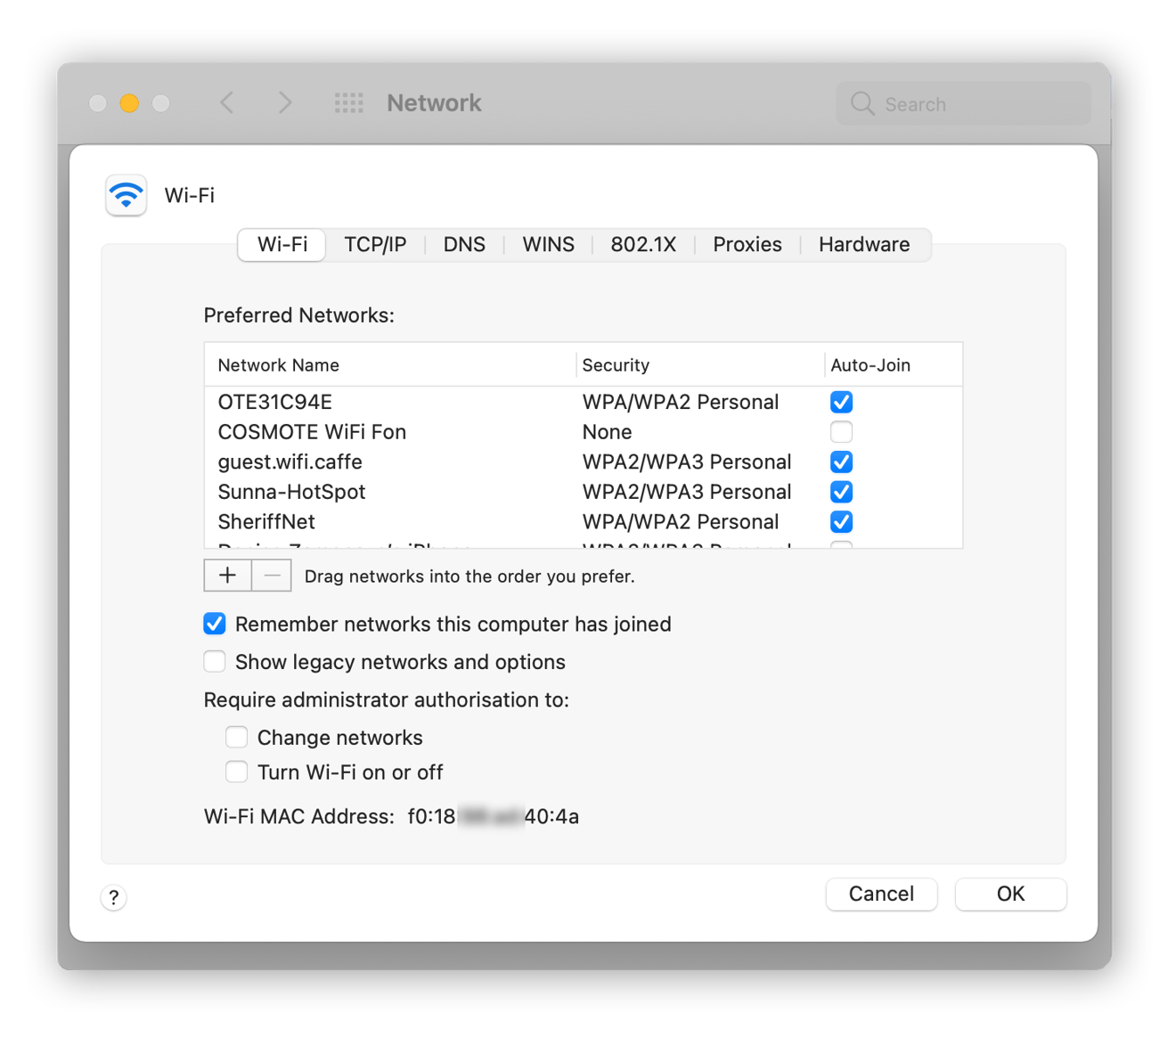Click the search magnifying glass icon
This screenshot has width=1176, height=1045.
(x=862, y=104)
